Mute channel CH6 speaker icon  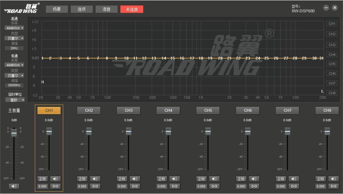254,179
